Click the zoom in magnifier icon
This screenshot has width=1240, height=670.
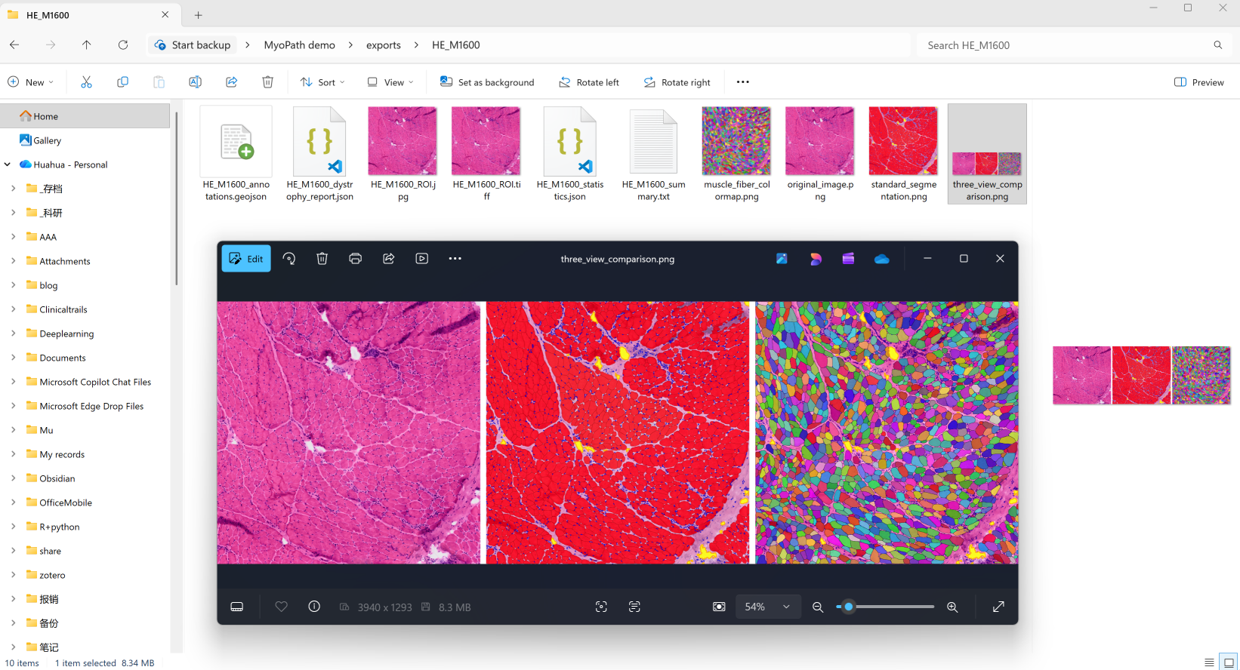pos(952,607)
